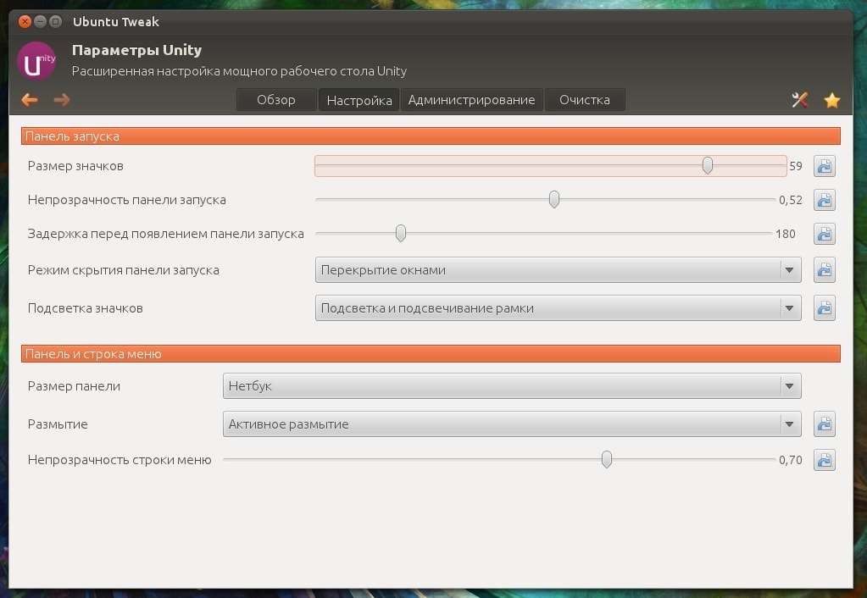The image size is (867, 598).
Task: Click the 'Непрозрачность панели запуска' label
Action: click(126, 200)
